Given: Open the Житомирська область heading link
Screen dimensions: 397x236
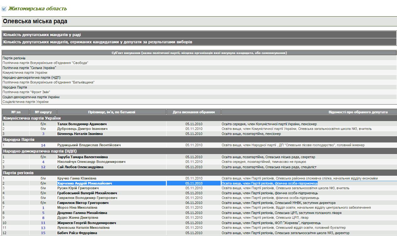Looking at the screenshot, I should coord(37,9).
